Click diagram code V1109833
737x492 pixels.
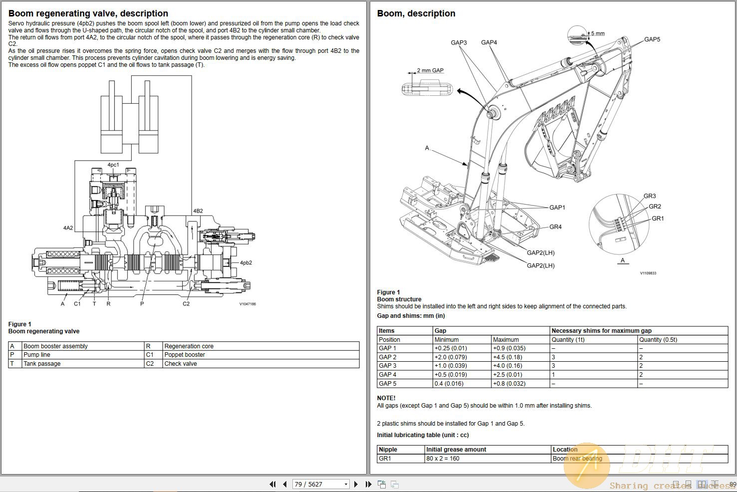point(648,273)
